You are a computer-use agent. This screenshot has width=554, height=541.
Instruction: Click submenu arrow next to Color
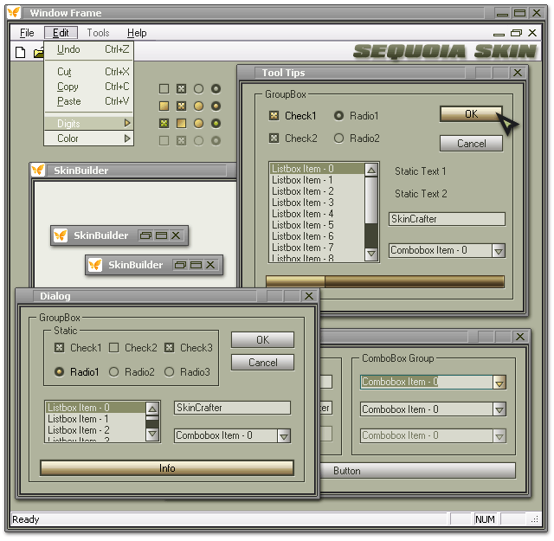click(127, 138)
